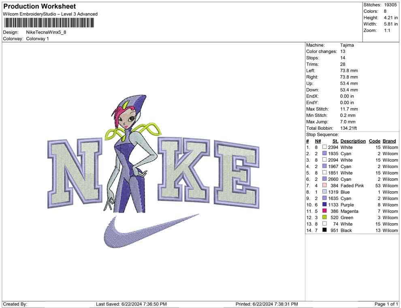Click the 'N#' column header
The image size is (401, 308).
click(318, 141)
